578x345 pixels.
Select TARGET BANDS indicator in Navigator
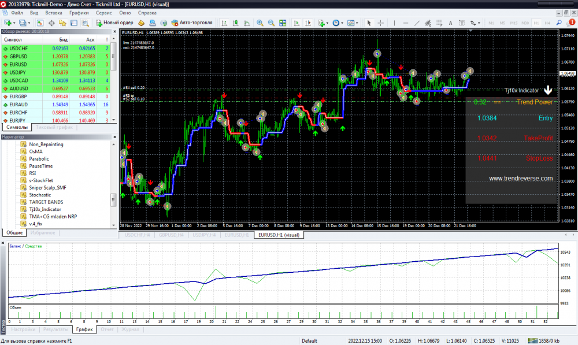click(46, 202)
